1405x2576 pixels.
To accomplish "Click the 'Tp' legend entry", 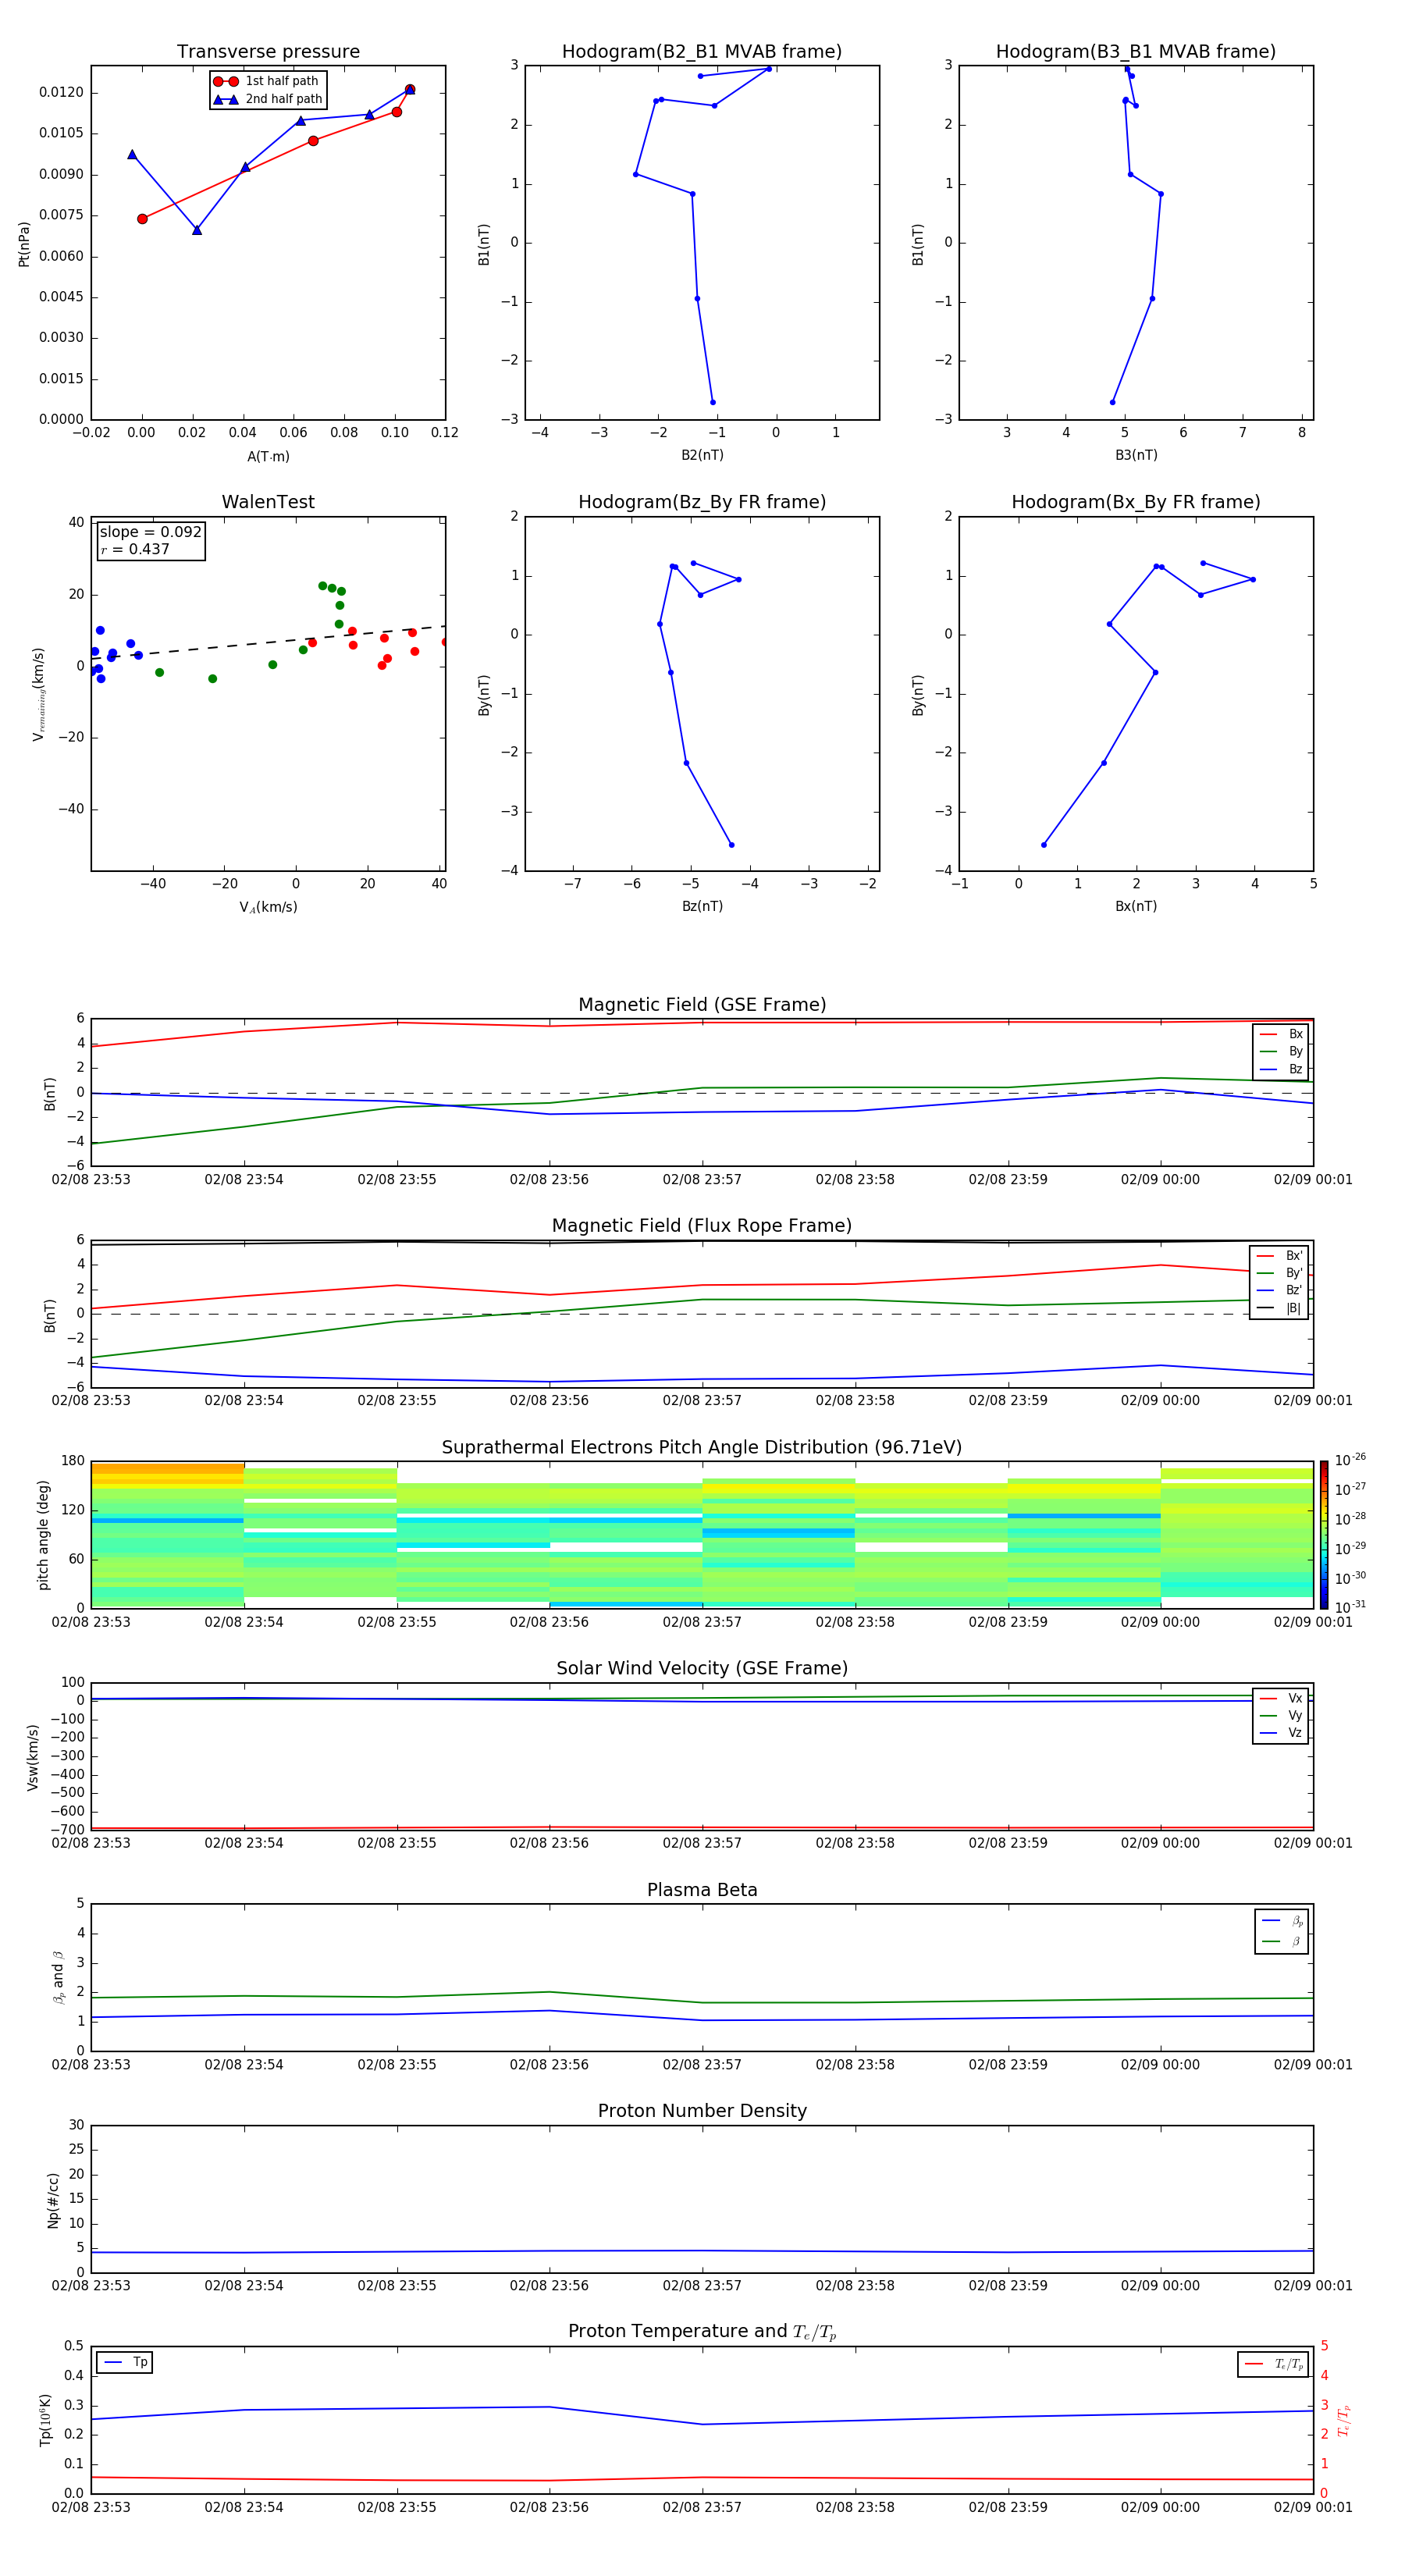I will coord(125,2362).
